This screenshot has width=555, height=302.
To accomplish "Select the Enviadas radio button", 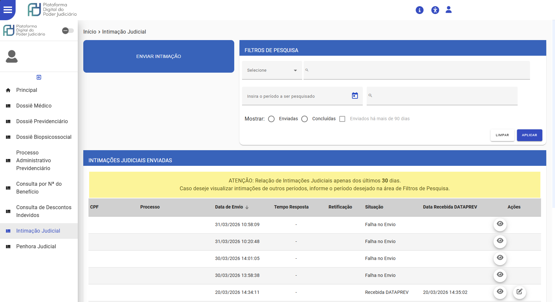I will pyautogui.click(x=271, y=119).
